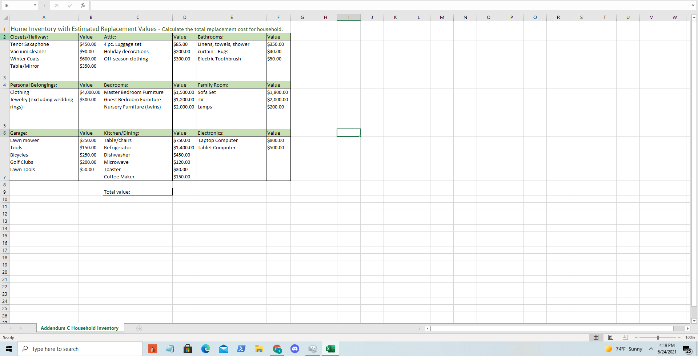Viewport: 698px width, 356px height.
Task: Click the Excel icon on the taskbar
Action: (330, 349)
